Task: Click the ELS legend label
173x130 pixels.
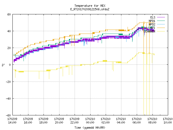Action: (153, 17)
